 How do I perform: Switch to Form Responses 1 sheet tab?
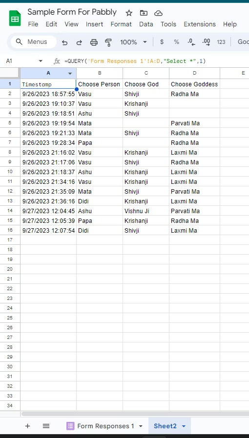pos(105,426)
